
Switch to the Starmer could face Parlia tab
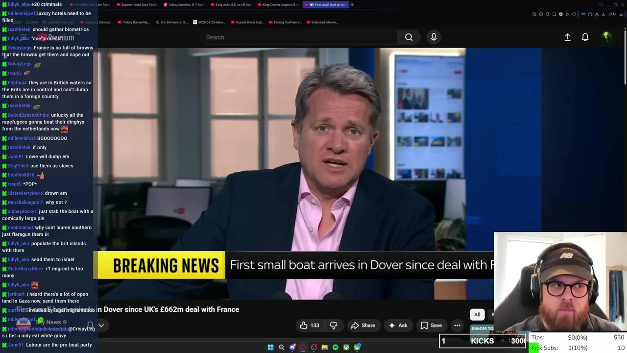click(x=137, y=4)
